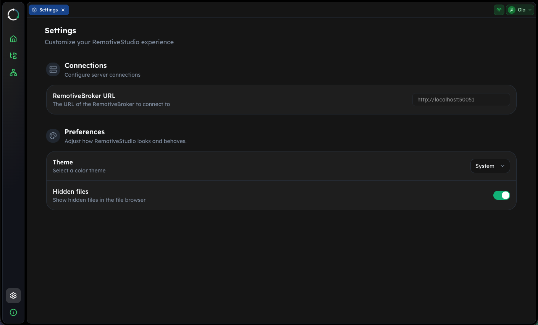Open the Home page from the sidebar
Screen dimensions: 538x325
click(x=13, y=39)
